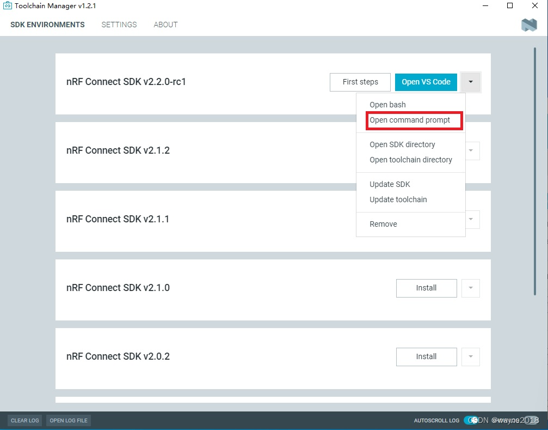
Task: Install nRF Connect SDK v2.0.2
Action: pyautogui.click(x=427, y=356)
